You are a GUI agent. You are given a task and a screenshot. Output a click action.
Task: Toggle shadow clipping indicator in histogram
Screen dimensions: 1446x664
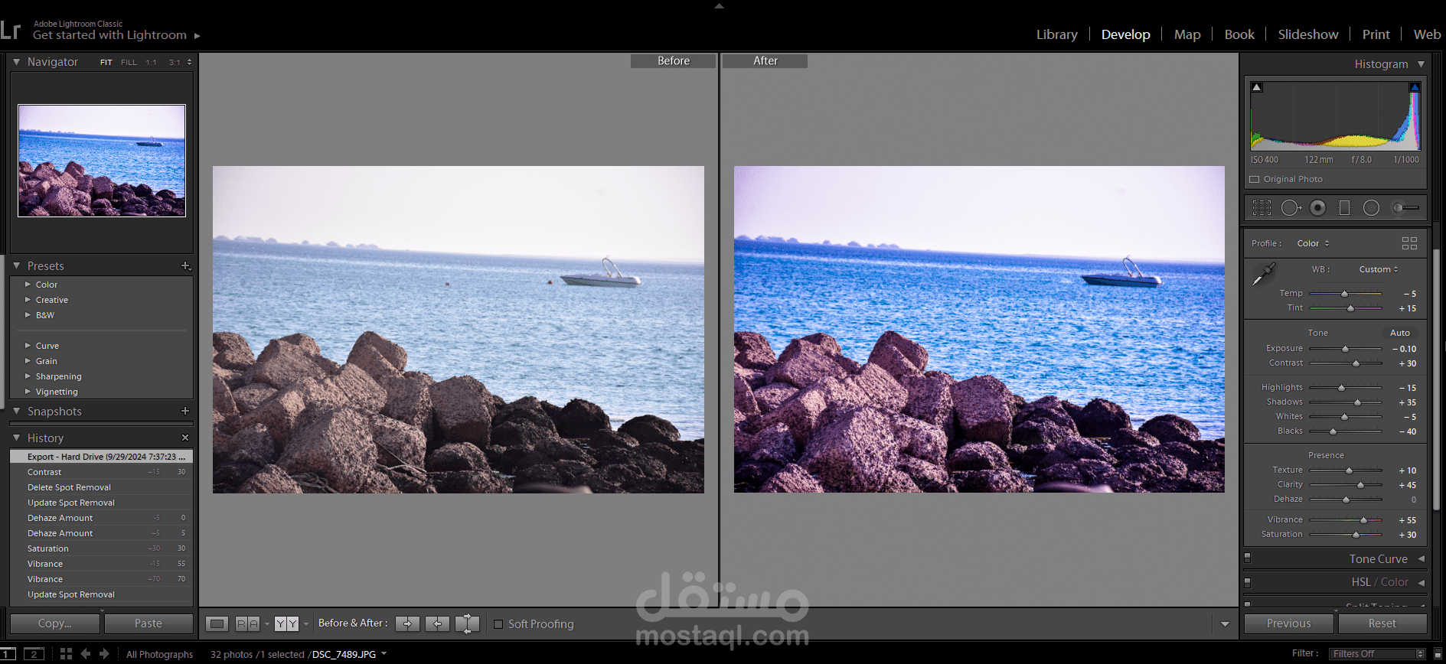1257,87
